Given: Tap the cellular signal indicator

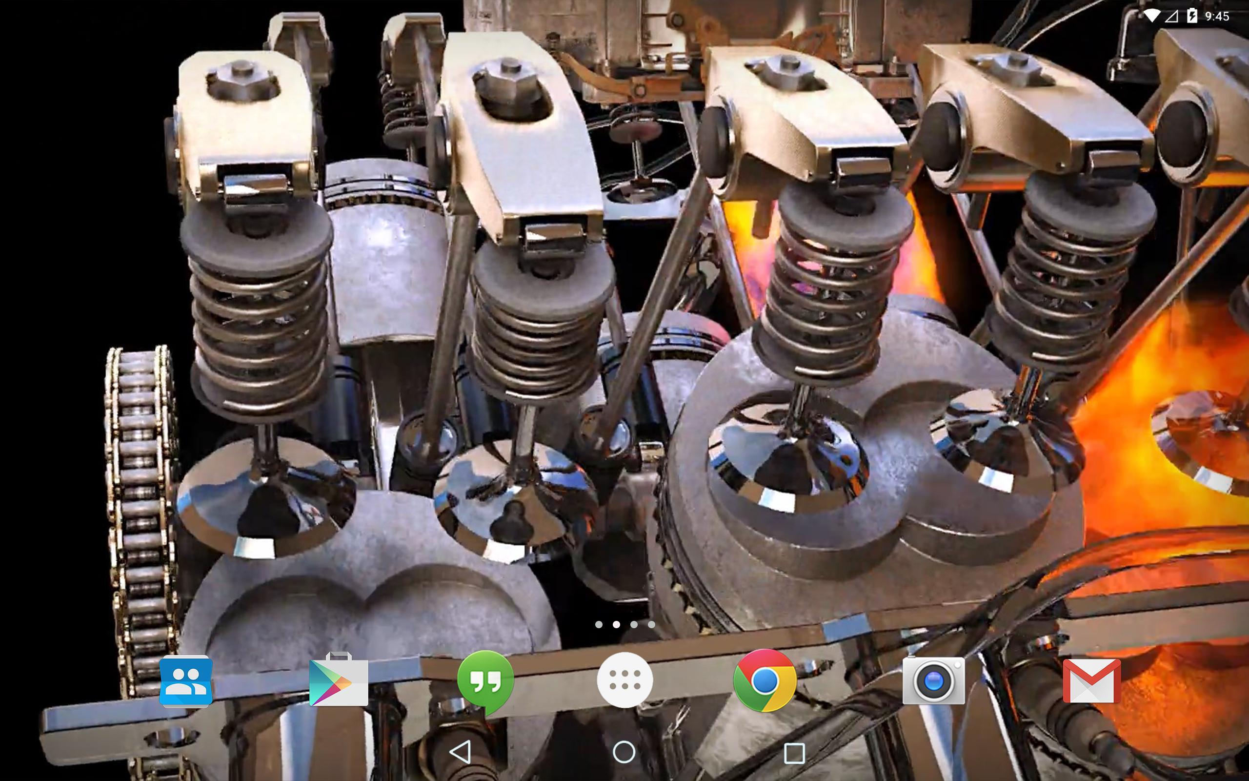Looking at the screenshot, I should 1171,16.
